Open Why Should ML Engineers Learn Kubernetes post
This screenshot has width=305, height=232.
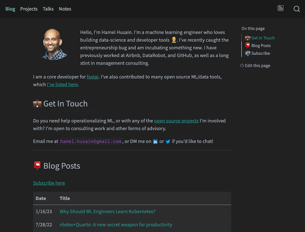tap(107, 211)
